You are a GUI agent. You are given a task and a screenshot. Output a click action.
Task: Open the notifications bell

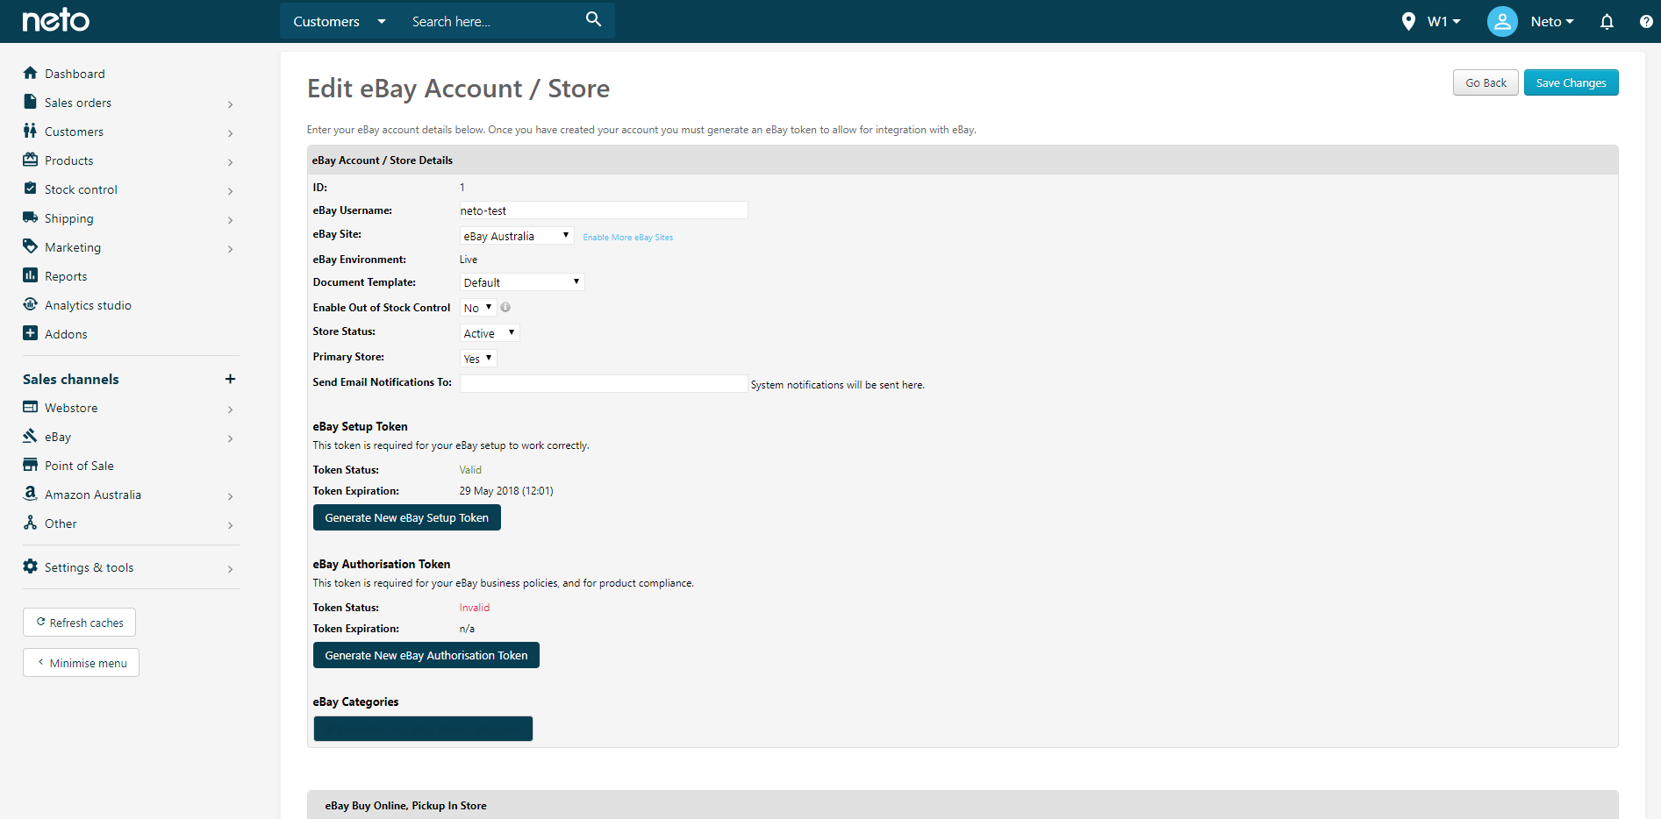[1607, 22]
